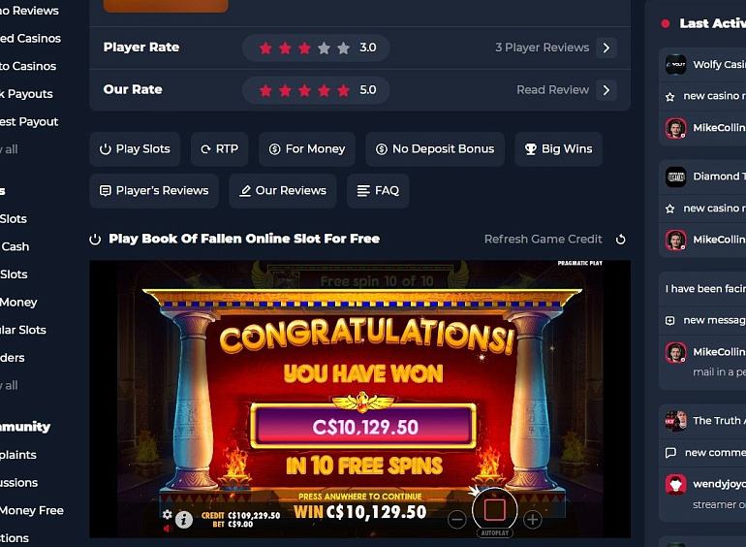Open the game info 'i' icon
Viewport: 746px width, 547px height.
click(x=184, y=520)
